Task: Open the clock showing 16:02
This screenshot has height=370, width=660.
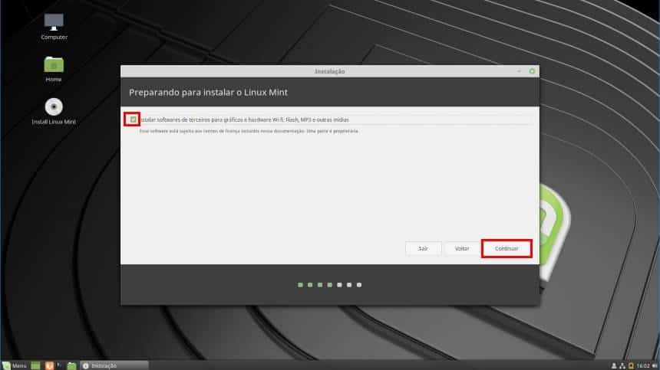Action: (643, 366)
